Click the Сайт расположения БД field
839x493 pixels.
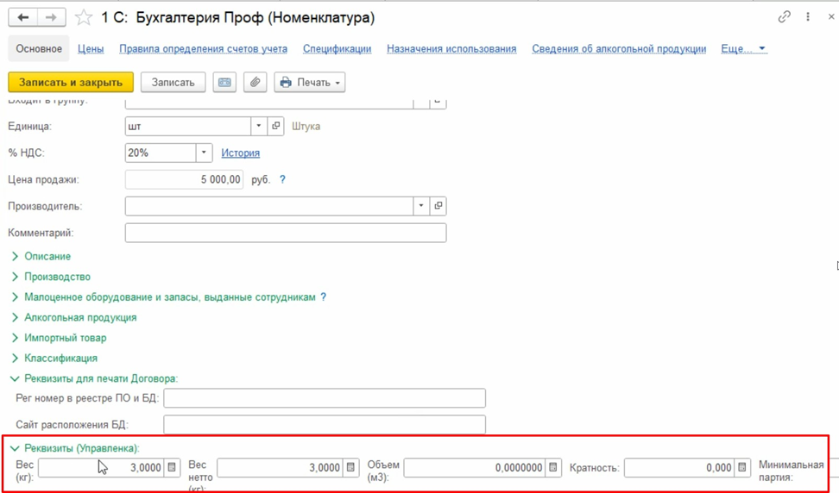click(x=325, y=425)
